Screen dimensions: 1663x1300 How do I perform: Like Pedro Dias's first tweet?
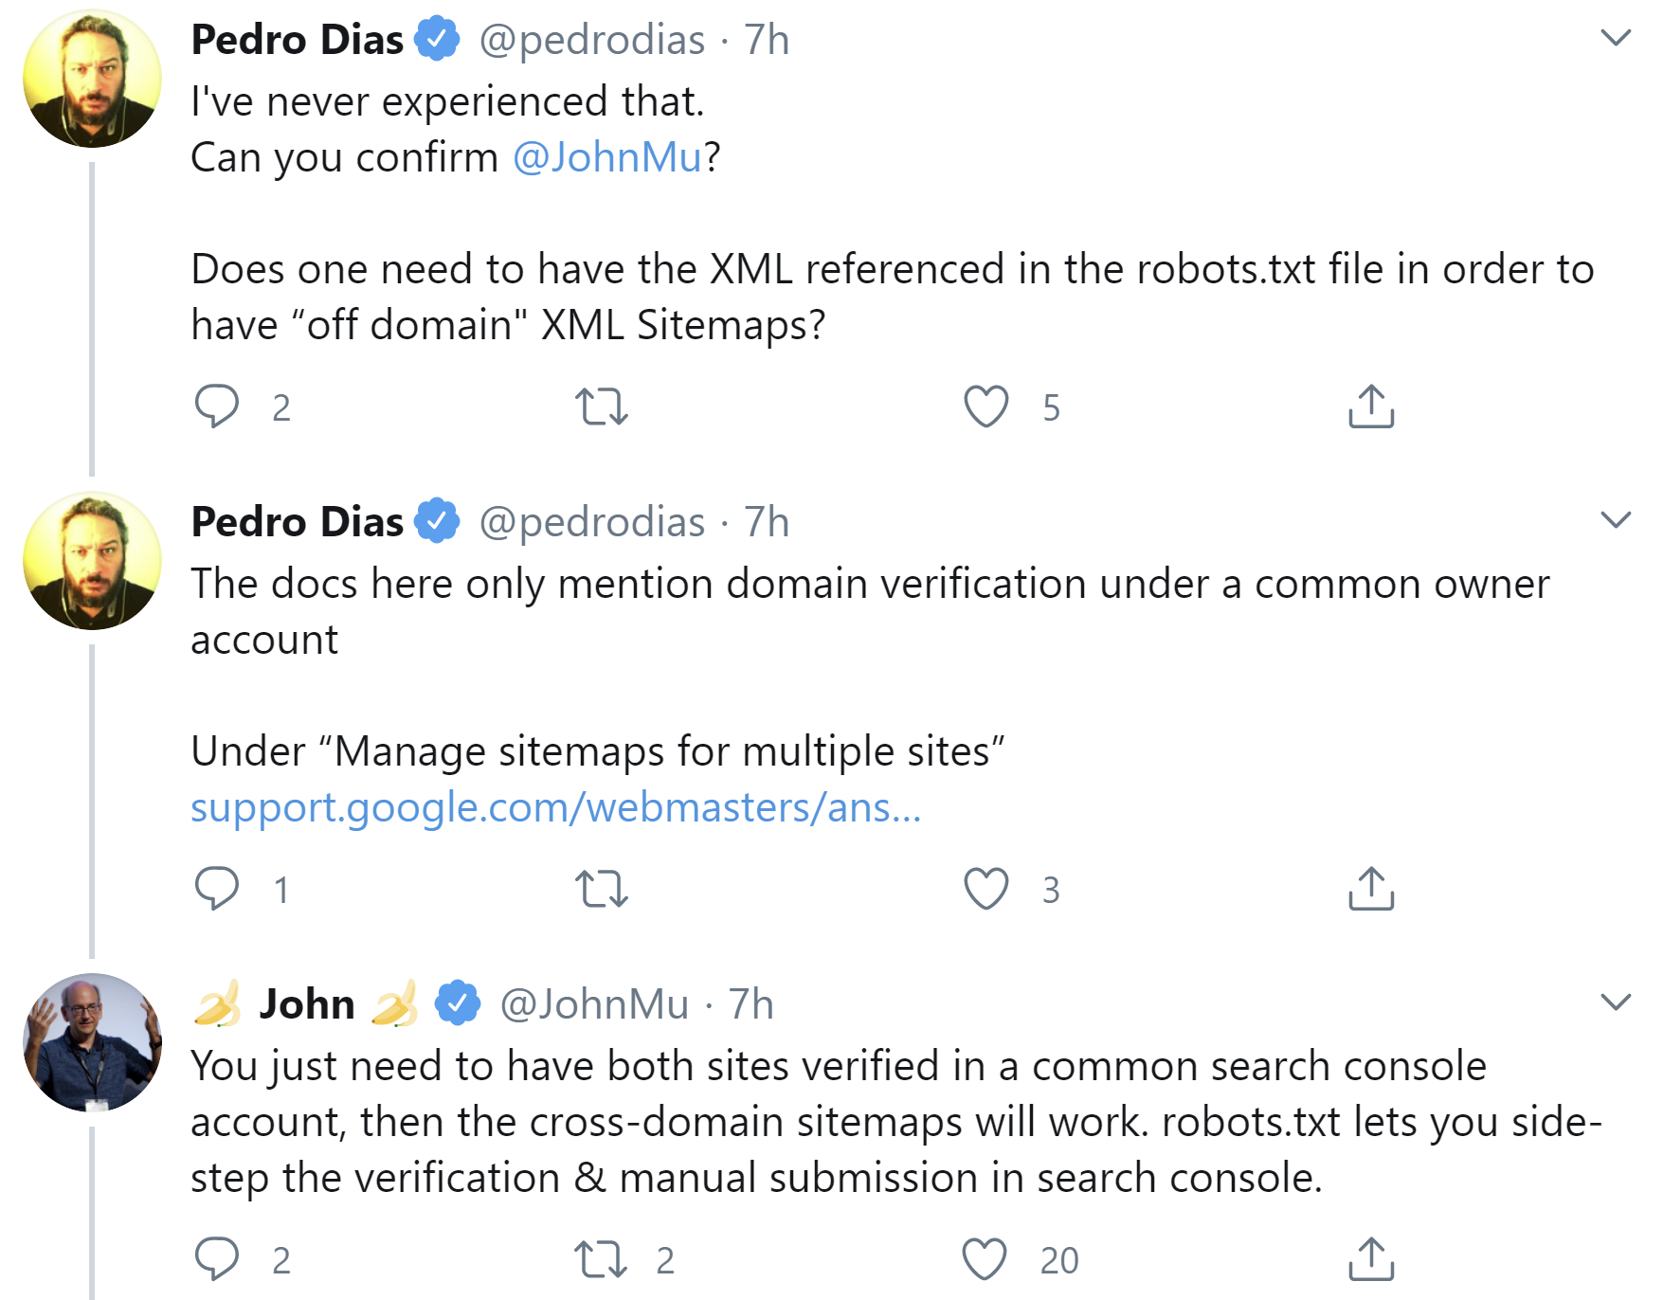click(x=985, y=407)
